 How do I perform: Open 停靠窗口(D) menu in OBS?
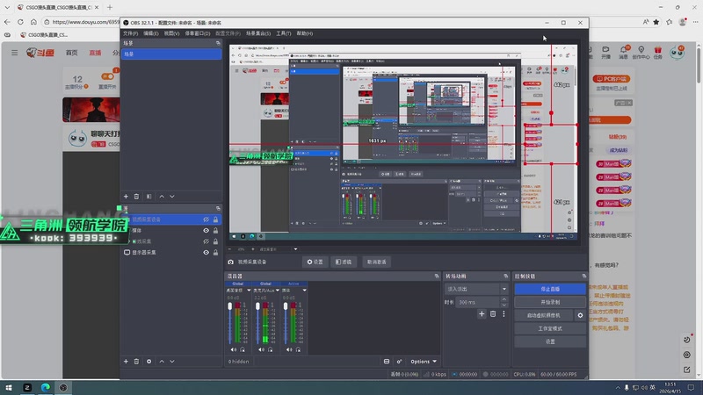(197, 33)
